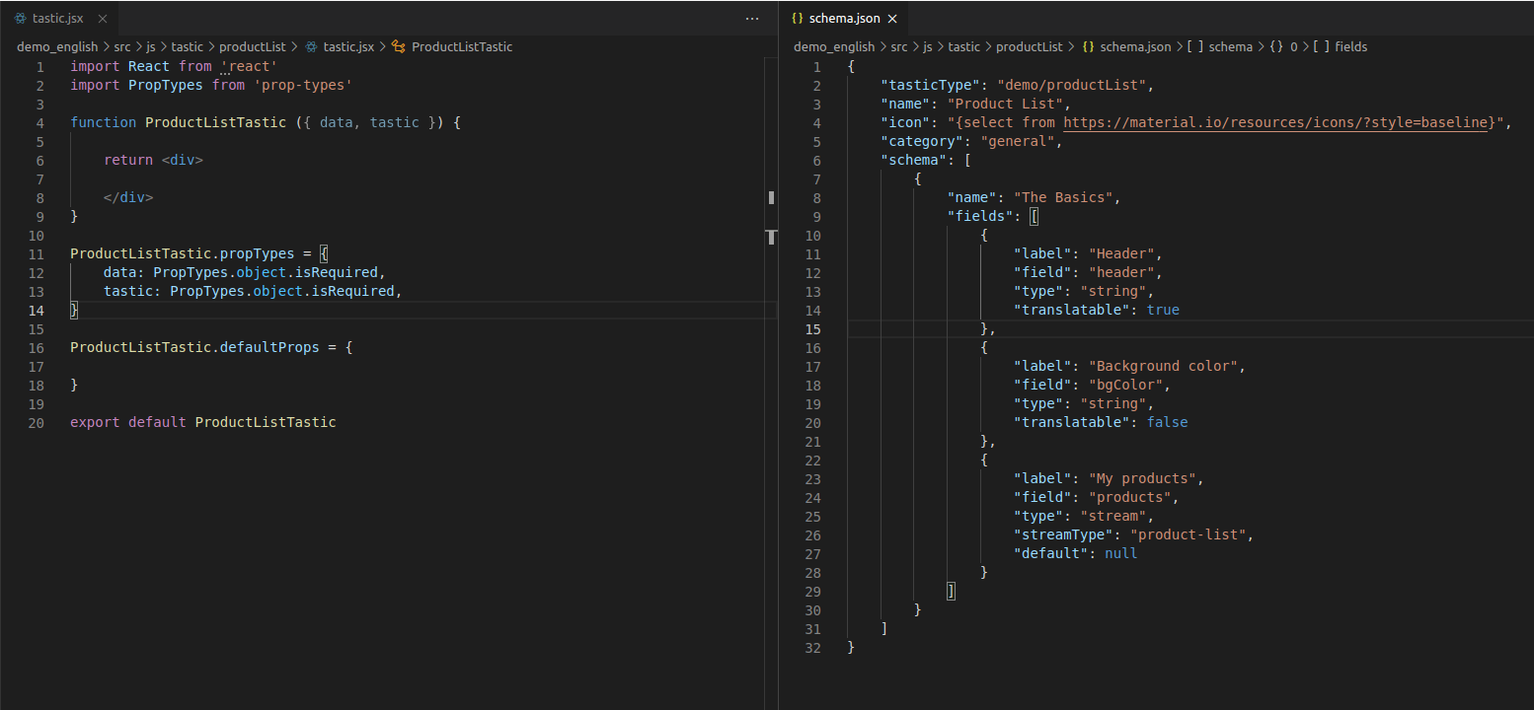Click the "header" field value on line 12
The image size is (1534, 710).
coord(1121,272)
